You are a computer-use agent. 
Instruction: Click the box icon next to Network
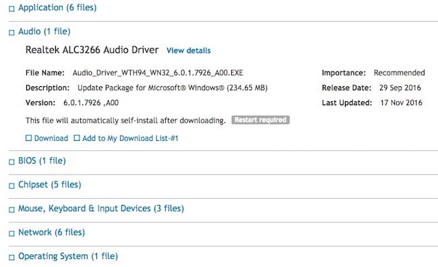click(x=11, y=233)
